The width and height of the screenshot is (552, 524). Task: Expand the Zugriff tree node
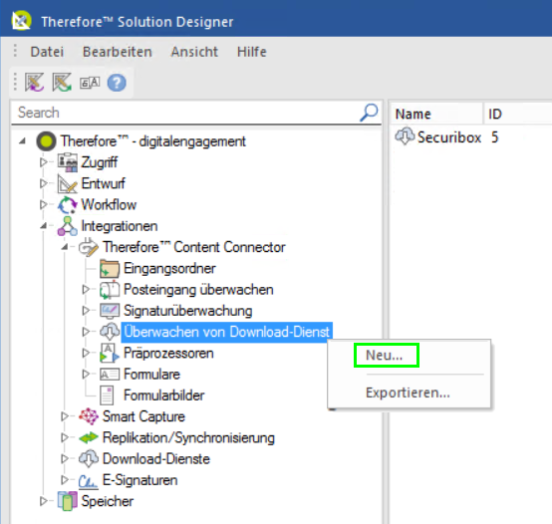coord(43,162)
